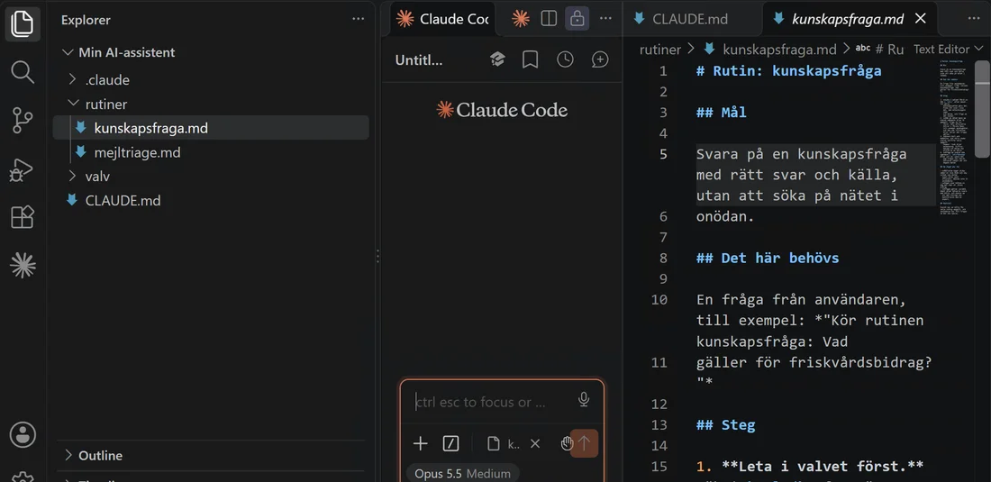This screenshot has height=482, width=991.
Task: Click the '## Steg' heading line
Action: pyautogui.click(x=725, y=424)
